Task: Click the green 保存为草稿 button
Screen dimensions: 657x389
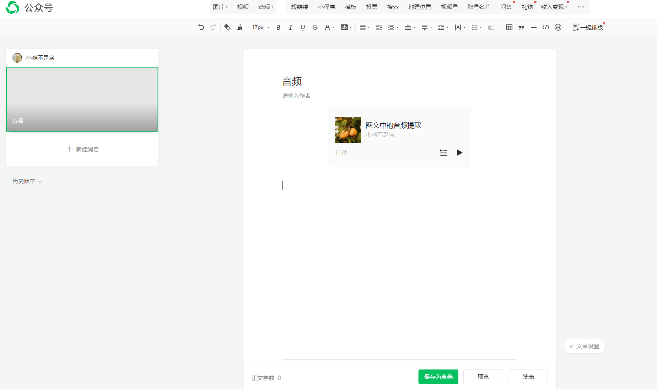Action: [438, 377]
